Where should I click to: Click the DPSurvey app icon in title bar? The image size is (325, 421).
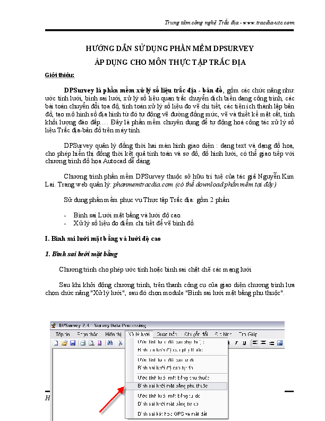[x=54, y=325]
